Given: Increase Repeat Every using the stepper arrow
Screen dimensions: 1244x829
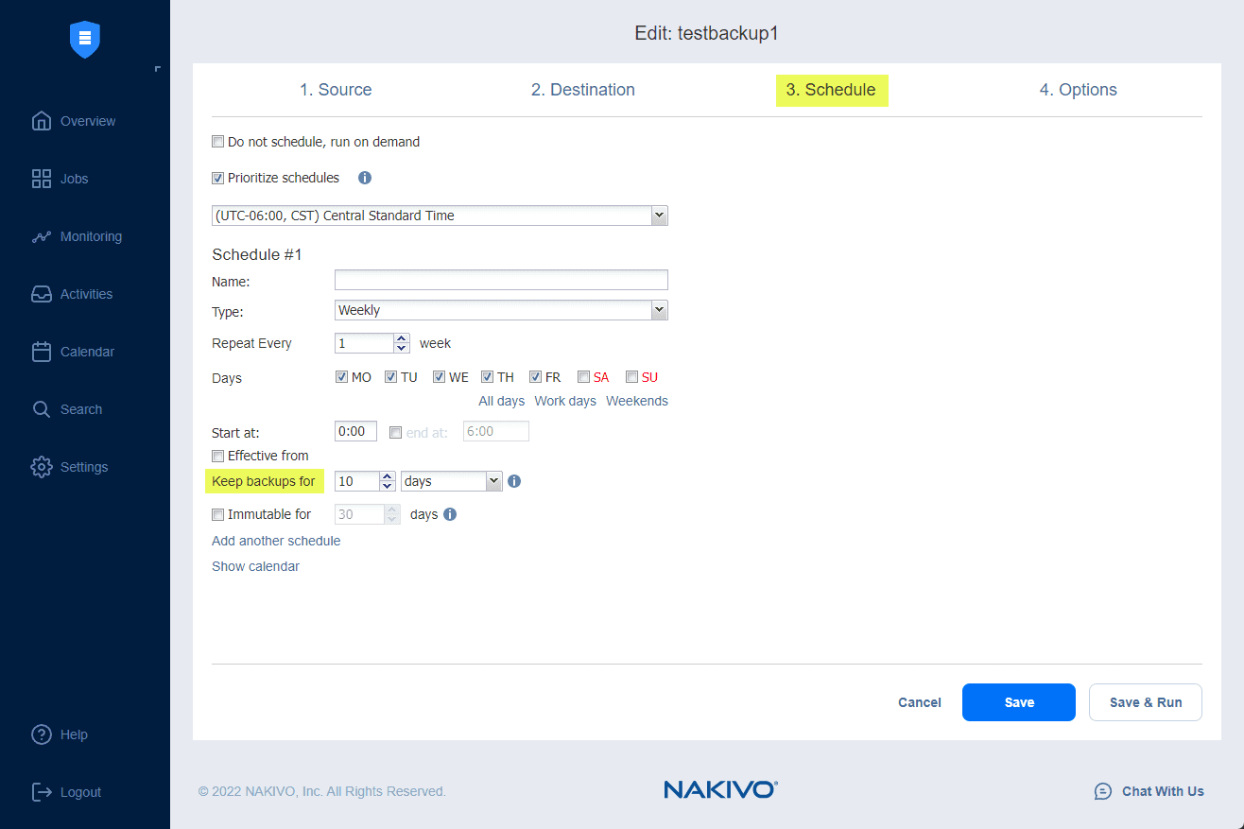Looking at the screenshot, I should click(x=401, y=338).
